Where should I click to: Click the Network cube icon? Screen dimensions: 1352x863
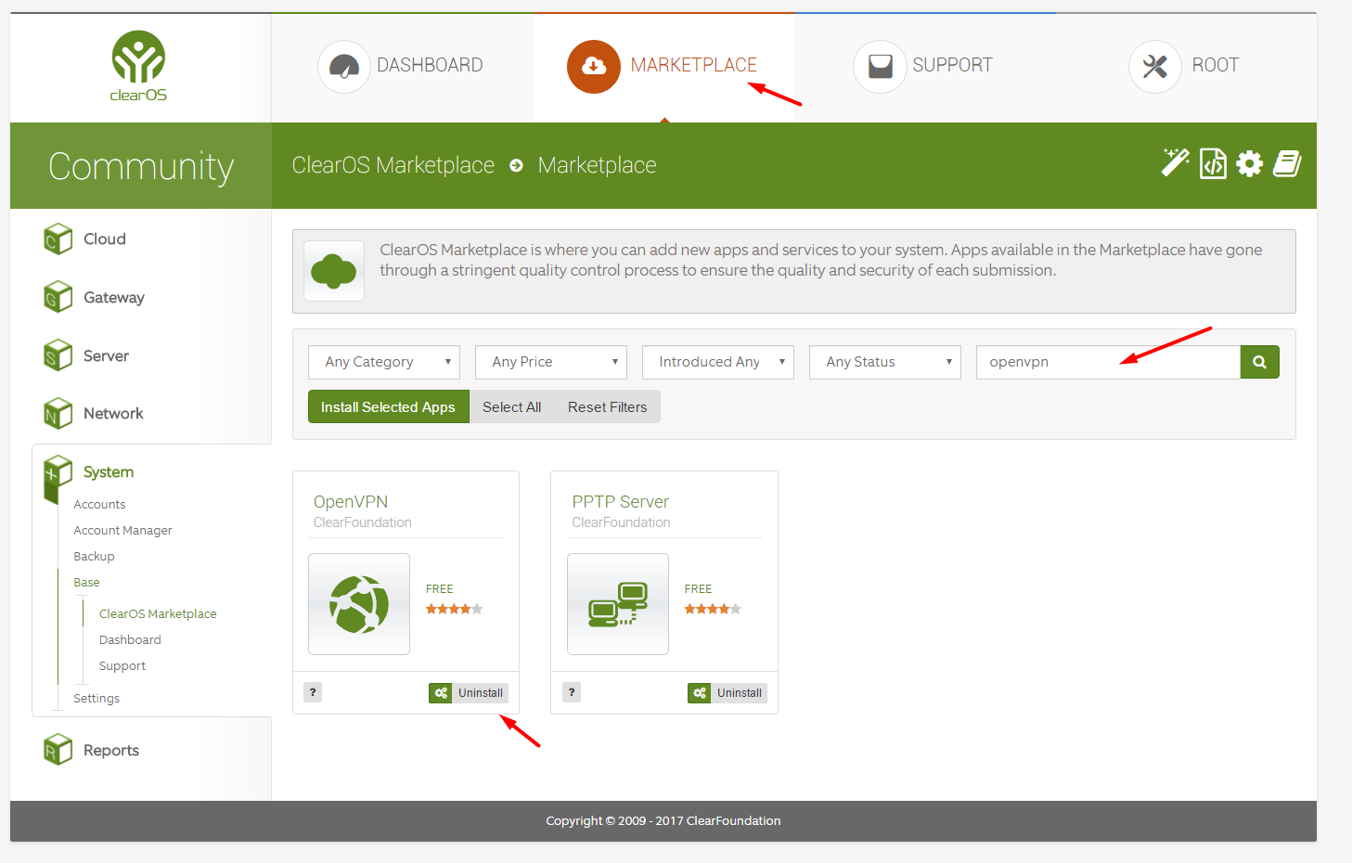(x=58, y=414)
